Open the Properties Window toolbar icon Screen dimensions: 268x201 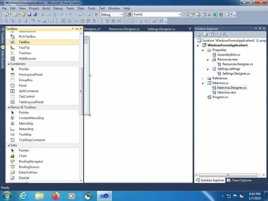click(x=192, y=15)
